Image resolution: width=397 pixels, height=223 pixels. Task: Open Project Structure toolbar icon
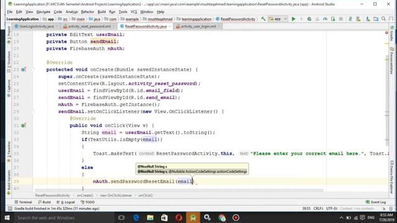tap(376, 19)
